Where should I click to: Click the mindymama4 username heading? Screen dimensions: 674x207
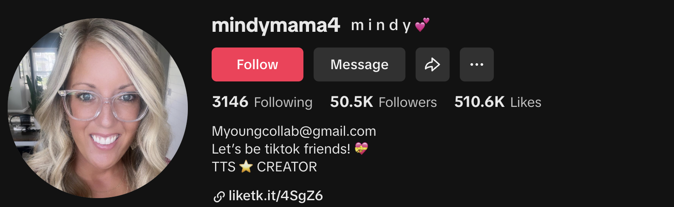coord(276,25)
